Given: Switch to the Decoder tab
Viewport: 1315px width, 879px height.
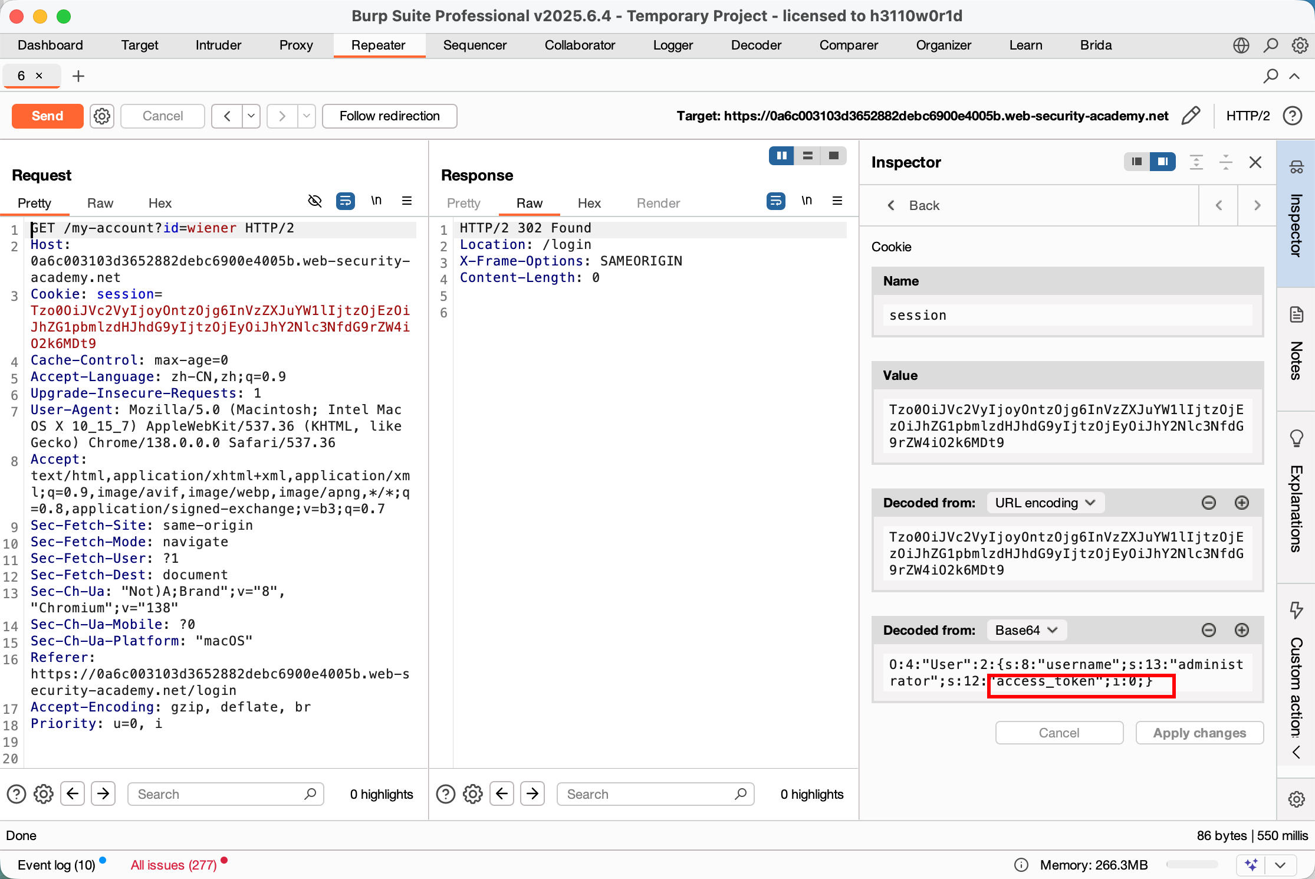Looking at the screenshot, I should click(x=755, y=45).
